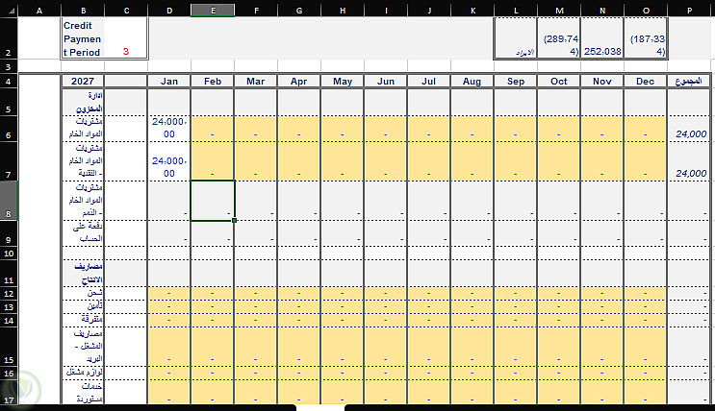The width and height of the screenshot is (715, 411).
Task: Click the "Jun" month header cell
Action: (x=386, y=81)
